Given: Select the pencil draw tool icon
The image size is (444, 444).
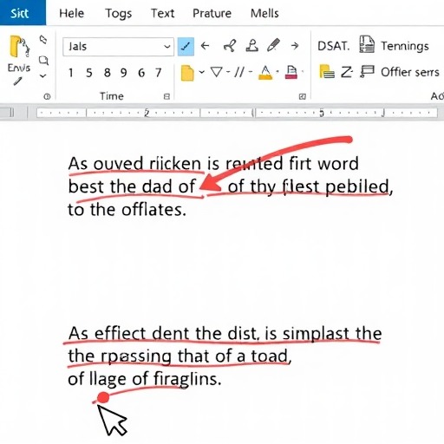Looking at the screenshot, I should click(273, 45).
